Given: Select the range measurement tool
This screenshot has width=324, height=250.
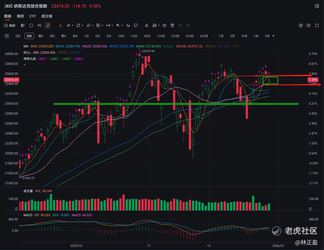Looking at the screenshot, I should (x=108, y=25).
